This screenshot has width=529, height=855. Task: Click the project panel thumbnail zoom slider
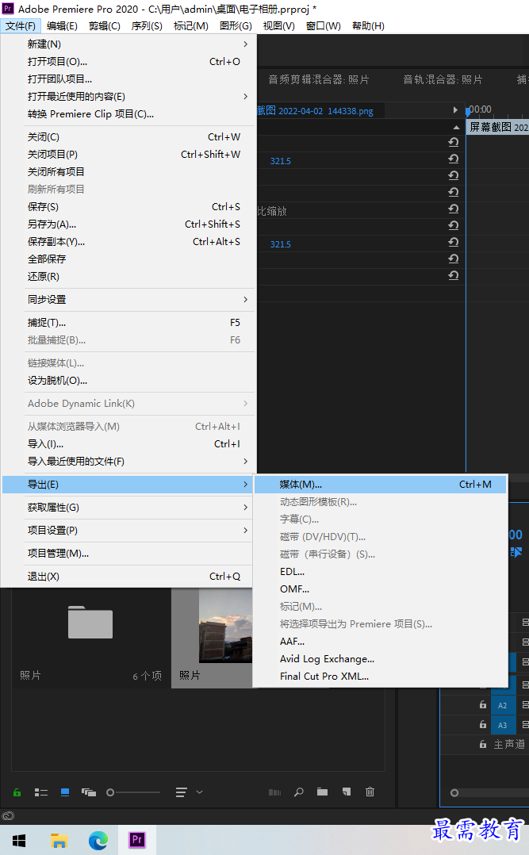[111, 792]
